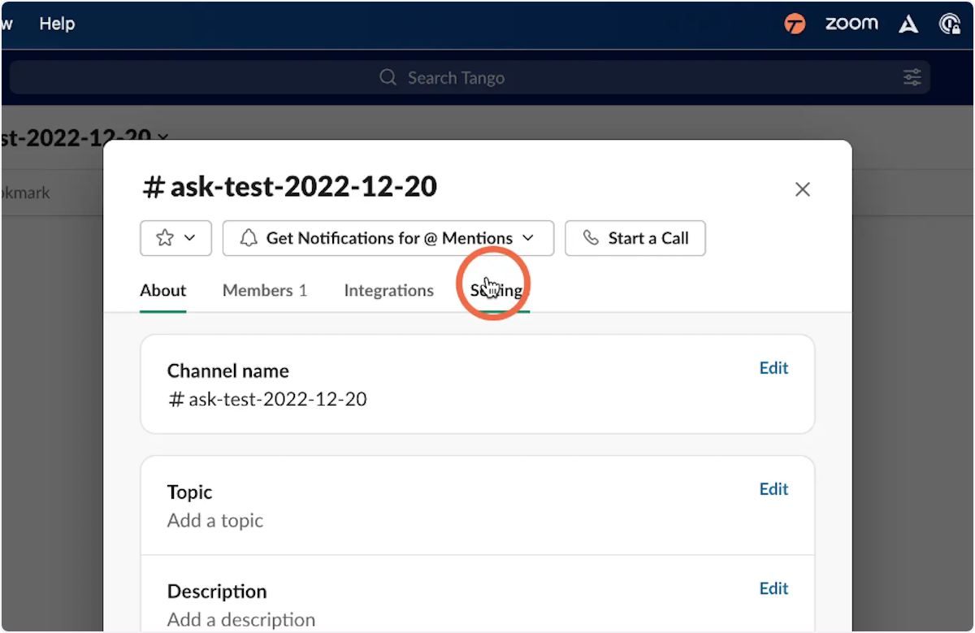Star the ask-test-2022-12-20 channel

point(175,238)
